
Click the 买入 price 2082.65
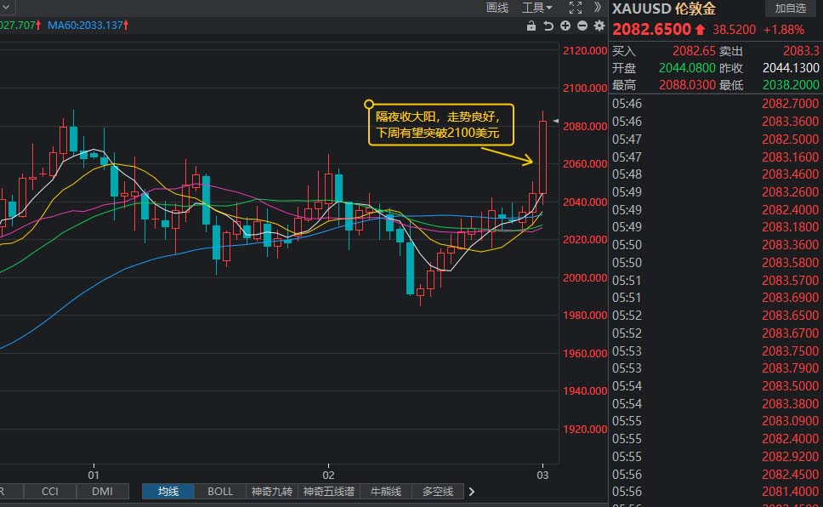[x=694, y=51]
